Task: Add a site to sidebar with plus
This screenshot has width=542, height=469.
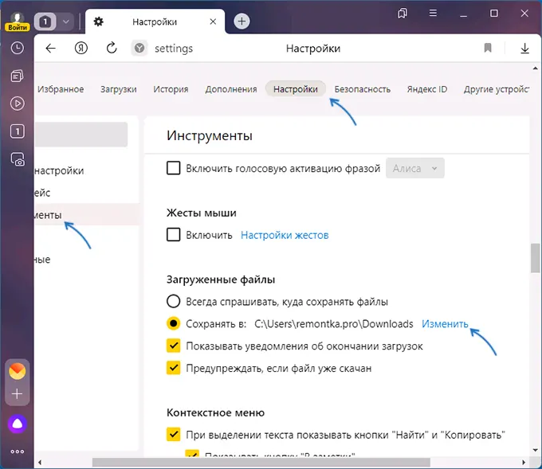Action: pyautogui.click(x=17, y=393)
